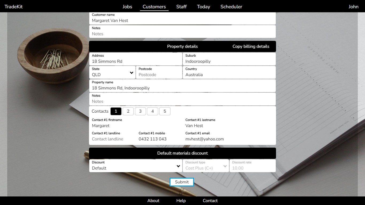Switch to the Today view
Image resolution: width=365 pixels, height=205 pixels.
coord(204,7)
